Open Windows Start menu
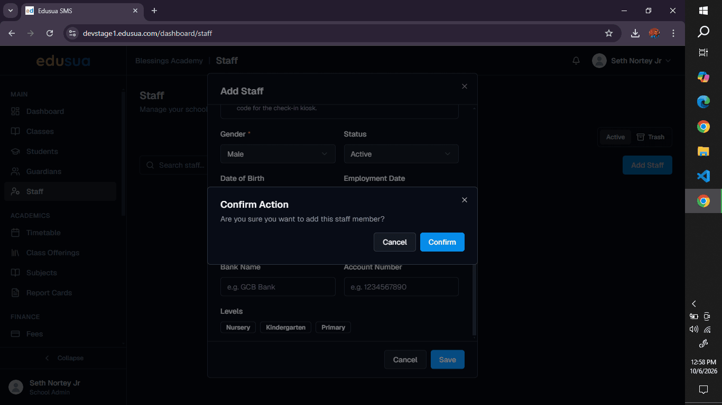Screen dimensions: 722x405 tap(704, 11)
